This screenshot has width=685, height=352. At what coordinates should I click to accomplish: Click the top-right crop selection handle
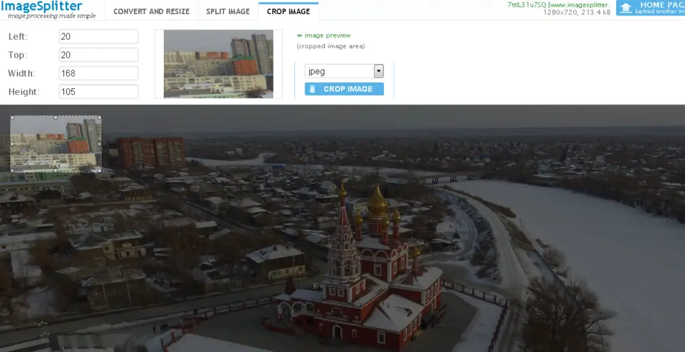tap(101, 116)
